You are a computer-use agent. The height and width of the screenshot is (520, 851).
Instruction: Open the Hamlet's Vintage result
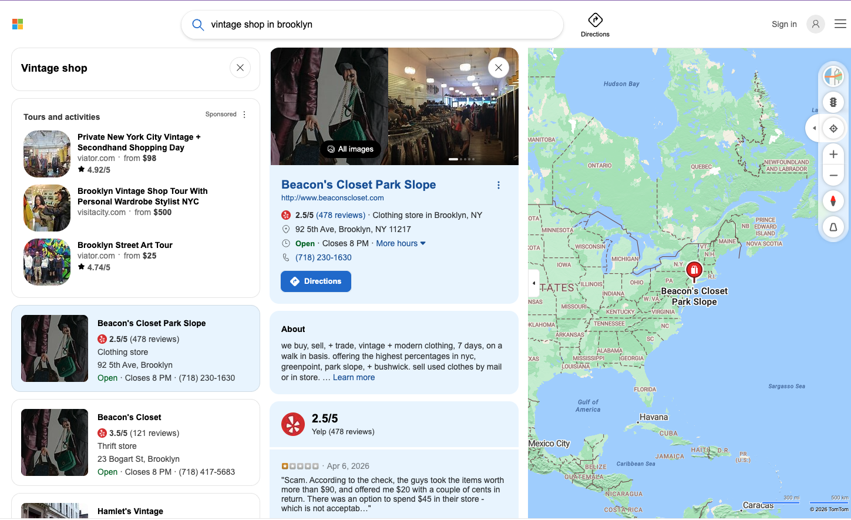pos(130,511)
